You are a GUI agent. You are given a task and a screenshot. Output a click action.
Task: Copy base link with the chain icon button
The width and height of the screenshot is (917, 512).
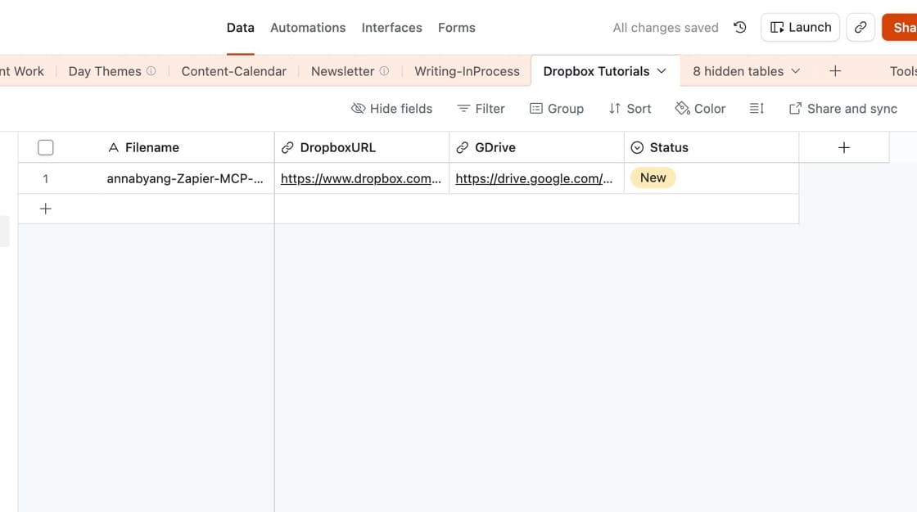(x=861, y=28)
